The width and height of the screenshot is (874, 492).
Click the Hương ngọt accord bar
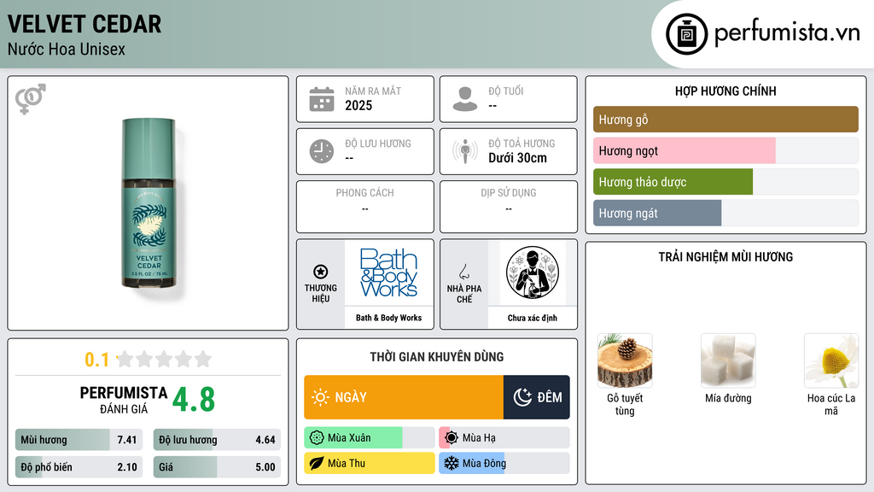point(725,150)
